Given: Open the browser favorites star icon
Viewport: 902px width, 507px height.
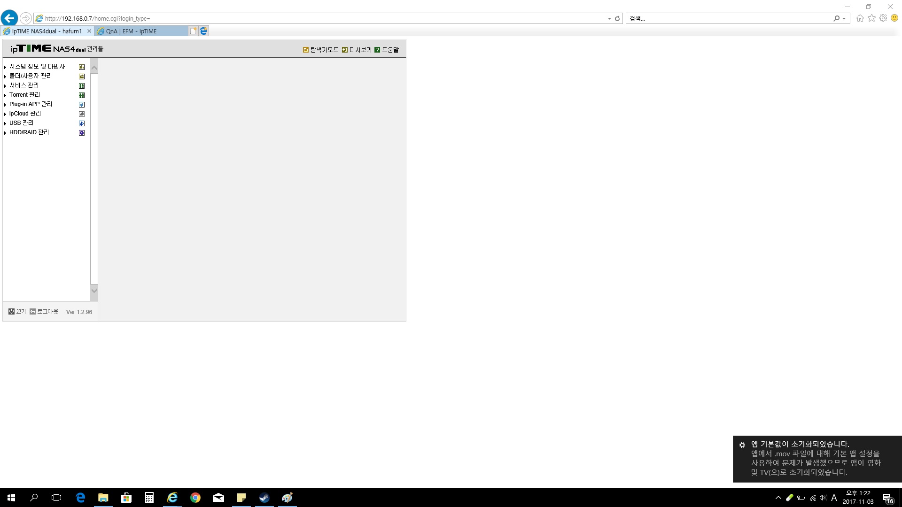Looking at the screenshot, I should 871,18.
